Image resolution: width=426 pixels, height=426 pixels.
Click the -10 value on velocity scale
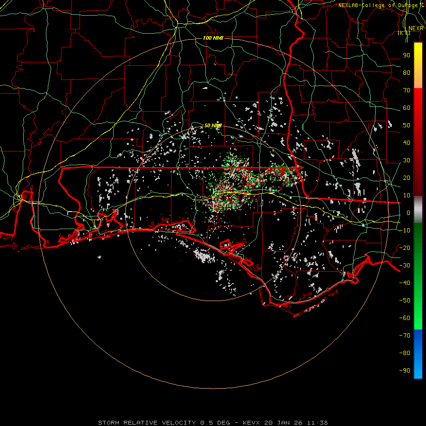[405, 231]
